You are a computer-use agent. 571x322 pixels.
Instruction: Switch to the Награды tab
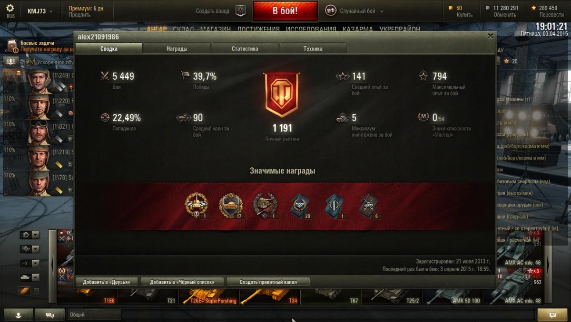(x=177, y=48)
